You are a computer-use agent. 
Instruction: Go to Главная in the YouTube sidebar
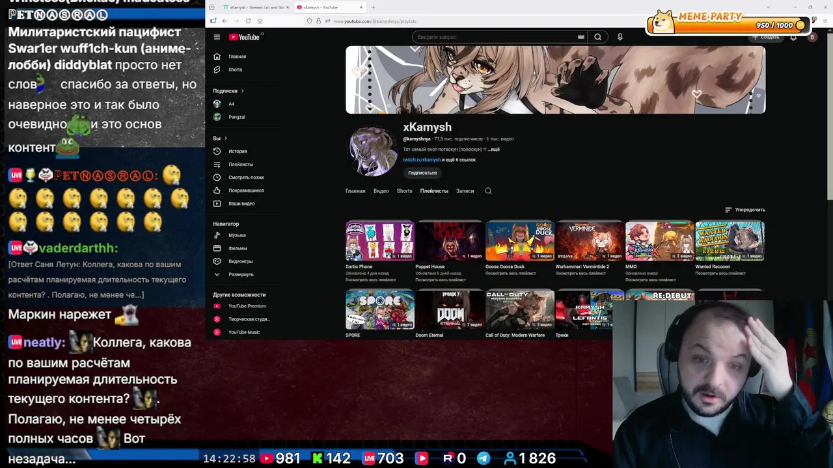click(x=236, y=57)
